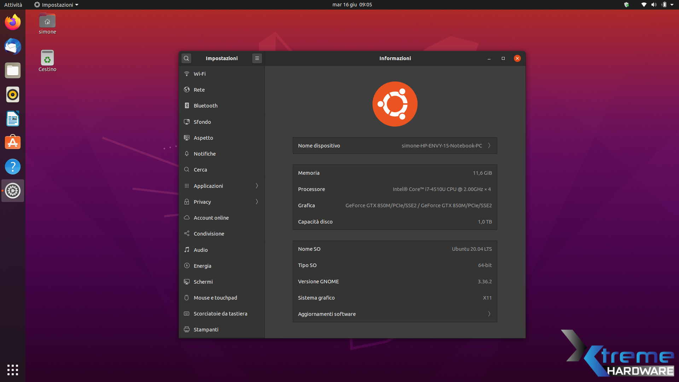The image size is (679, 382).
Task: Open Aggiornamenti software row
Action: point(395,314)
